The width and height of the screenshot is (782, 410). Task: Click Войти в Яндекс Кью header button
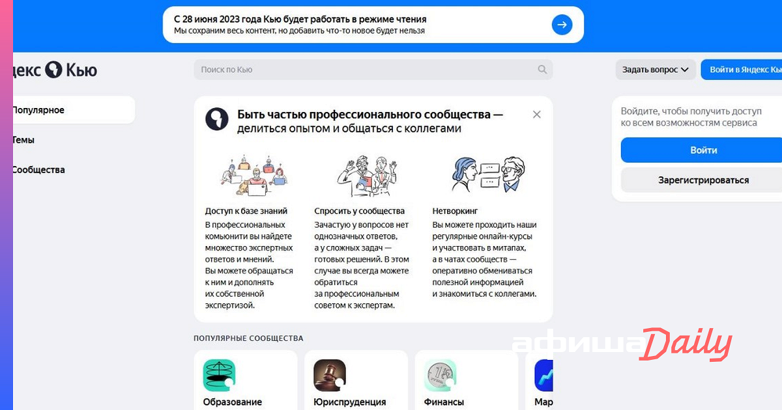(x=743, y=70)
